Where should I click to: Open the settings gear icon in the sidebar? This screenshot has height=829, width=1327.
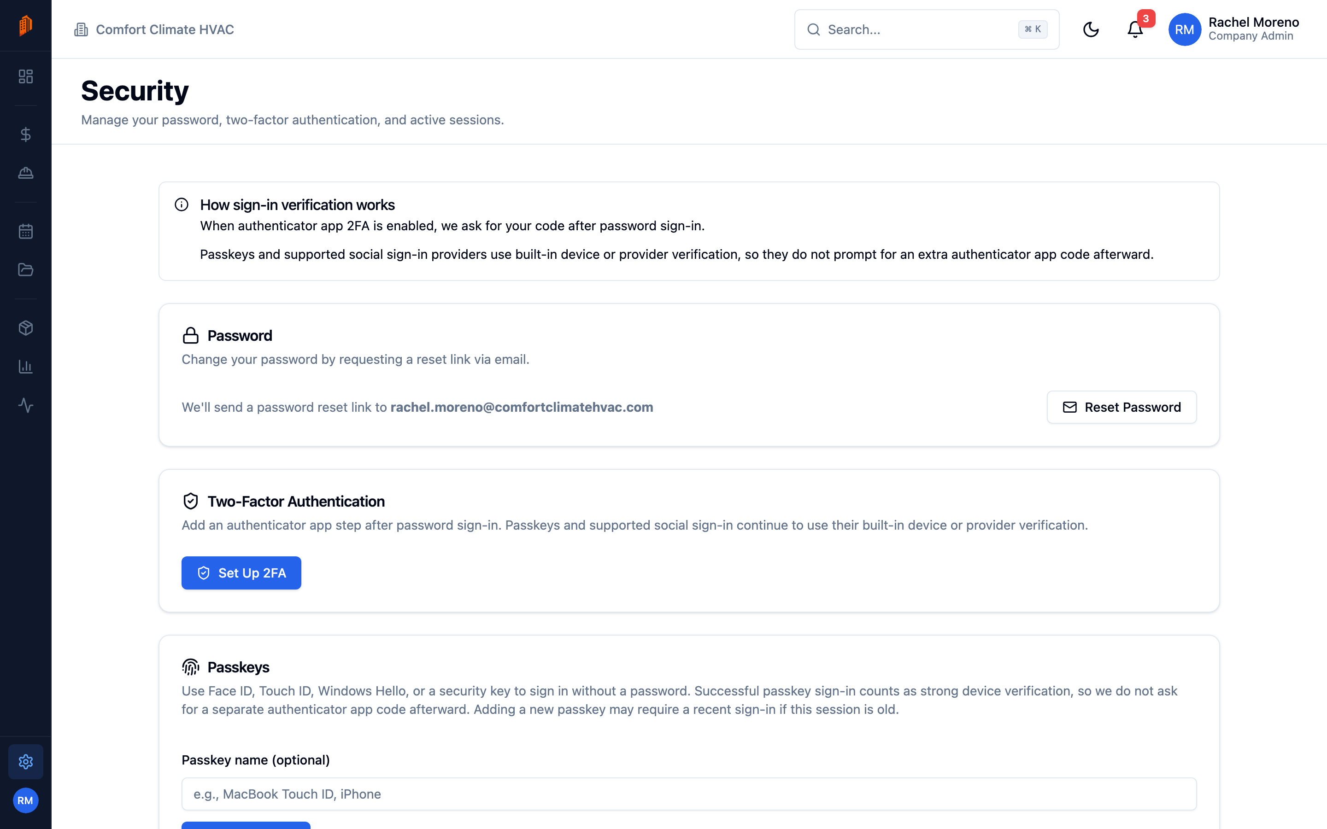[26, 762]
